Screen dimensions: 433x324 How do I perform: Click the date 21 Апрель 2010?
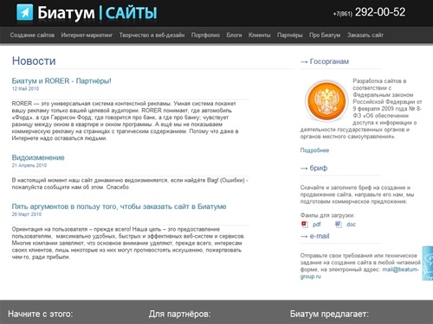[29, 165]
